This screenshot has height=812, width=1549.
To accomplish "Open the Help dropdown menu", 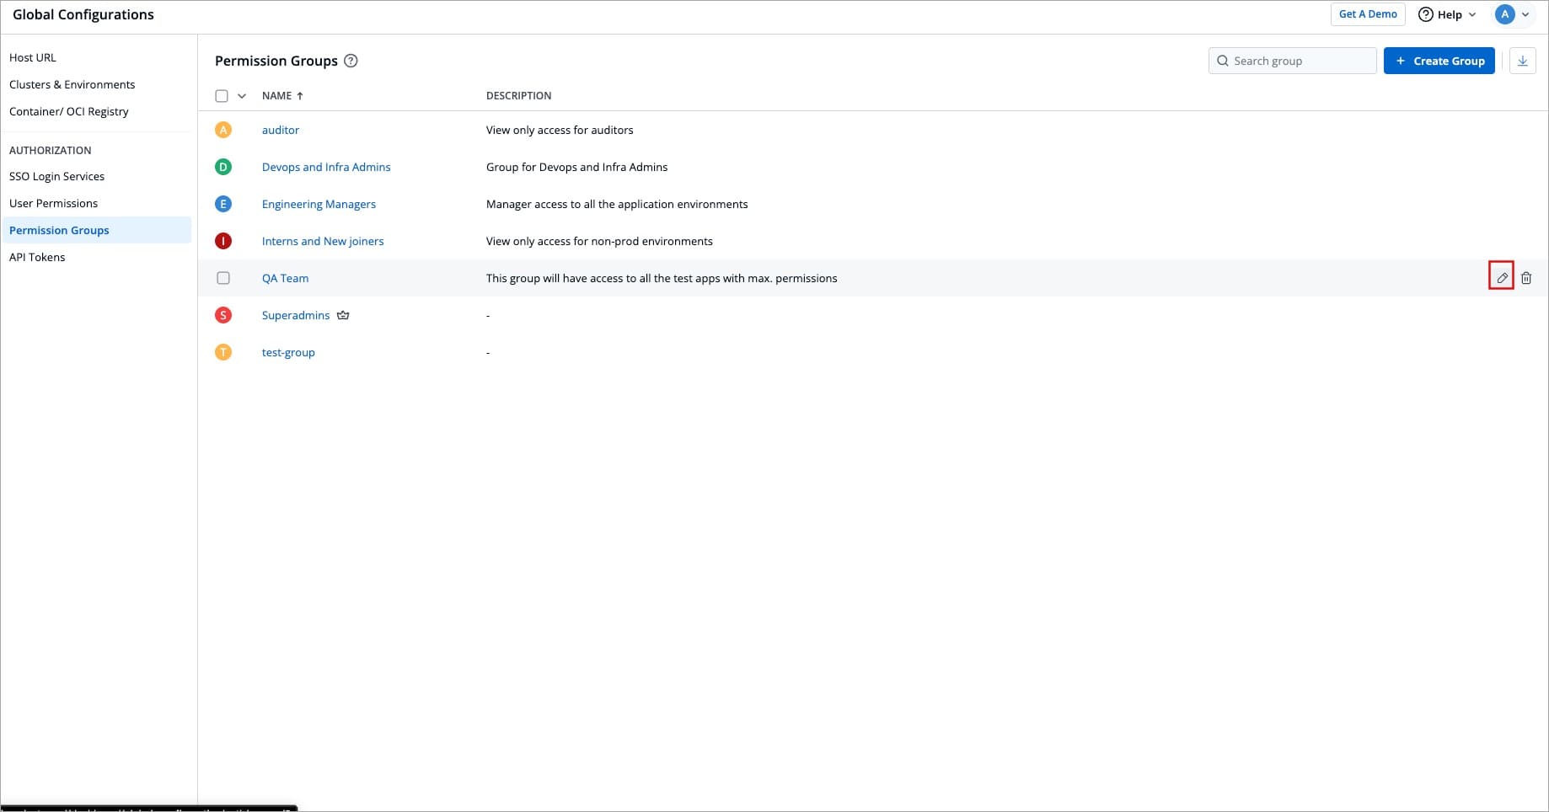I will 1447,14.
